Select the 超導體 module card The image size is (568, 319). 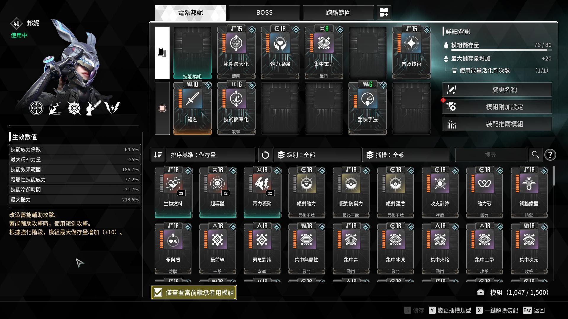218,193
